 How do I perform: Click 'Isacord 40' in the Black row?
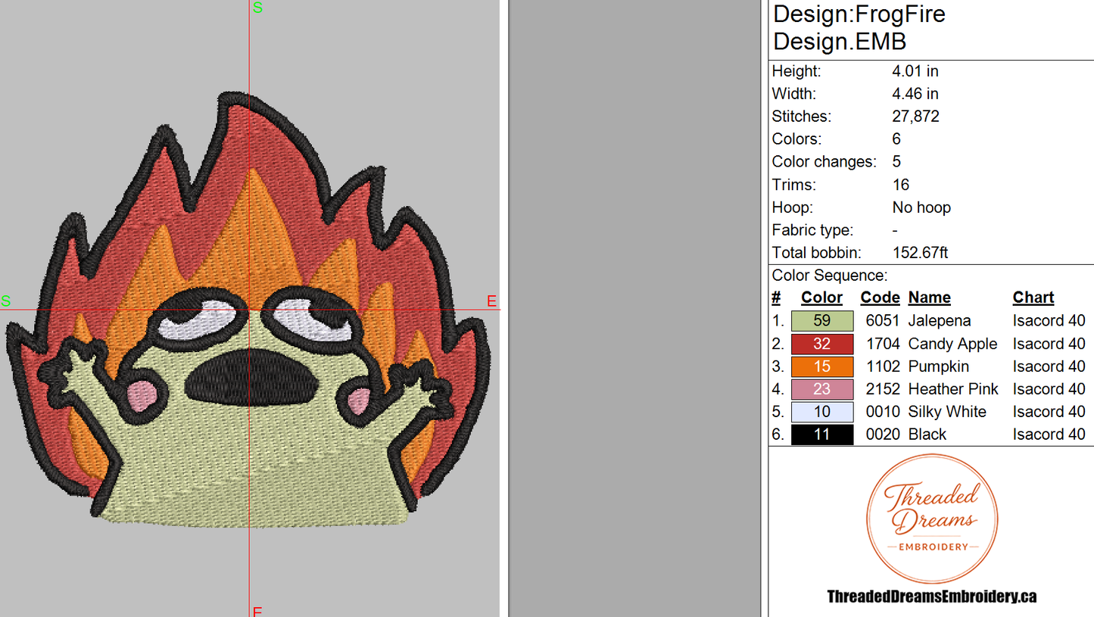1049,435
